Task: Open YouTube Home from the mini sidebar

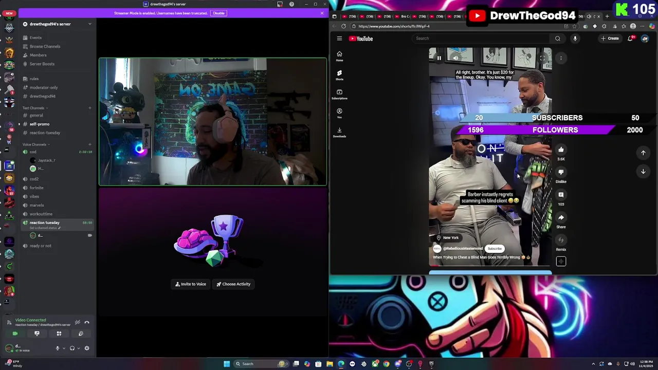Action: (x=339, y=56)
